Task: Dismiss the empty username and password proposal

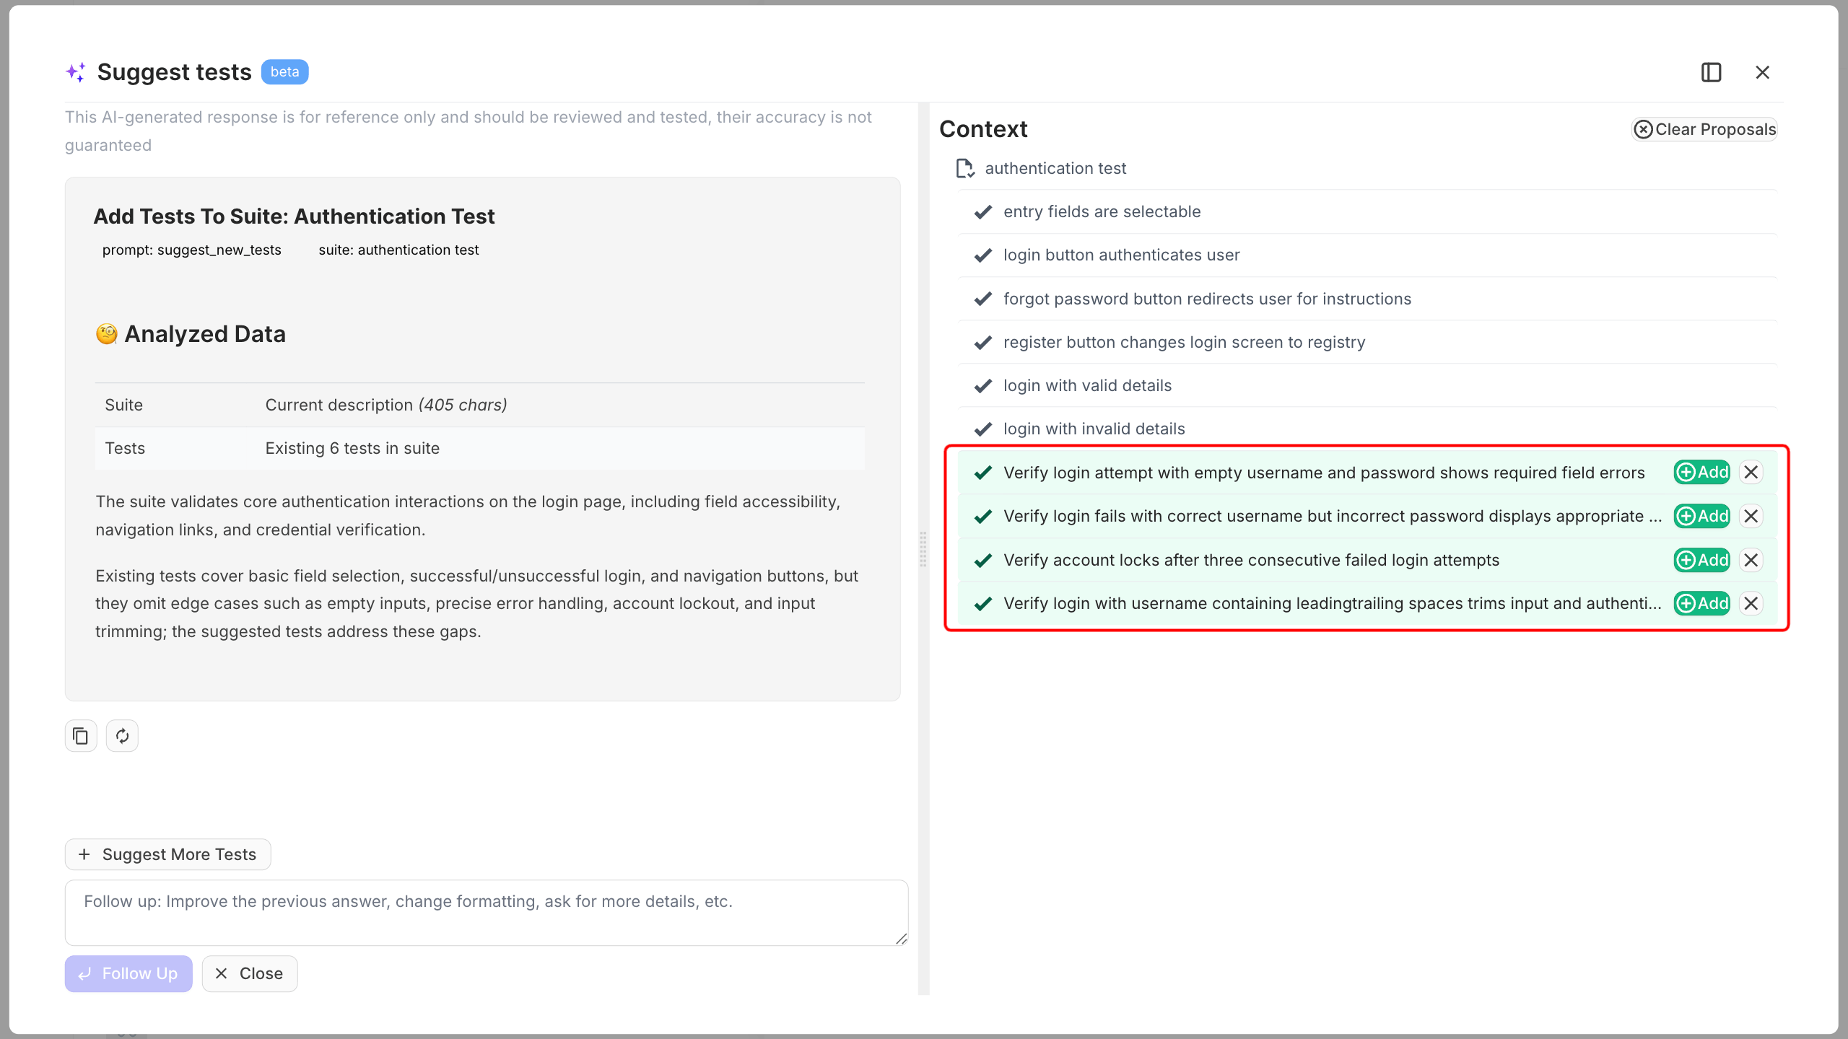Action: [x=1751, y=473]
